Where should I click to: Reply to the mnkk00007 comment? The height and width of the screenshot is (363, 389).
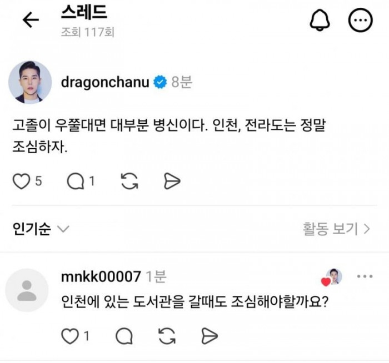click(x=124, y=335)
